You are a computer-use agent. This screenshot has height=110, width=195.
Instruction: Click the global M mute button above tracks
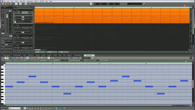17,7
